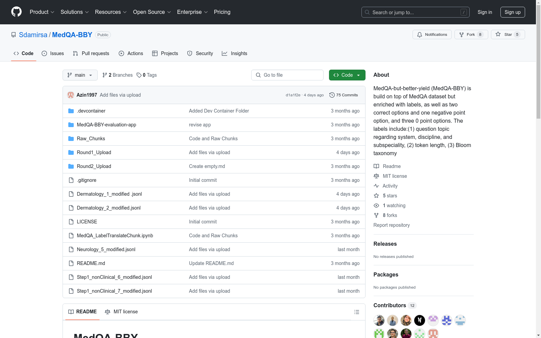This screenshot has width=541, height=338.
Task: Focus the Search or jump to field
Action: [x=416, y=12]
